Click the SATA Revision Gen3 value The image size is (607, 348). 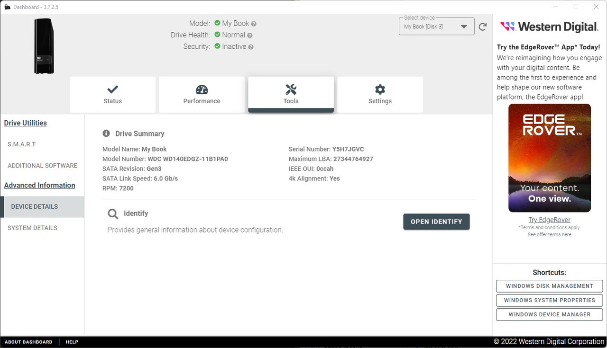pyautogui.click(x=155, y=169)
